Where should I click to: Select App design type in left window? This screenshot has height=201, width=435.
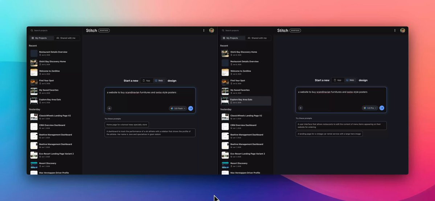click(x=147, y=81)
